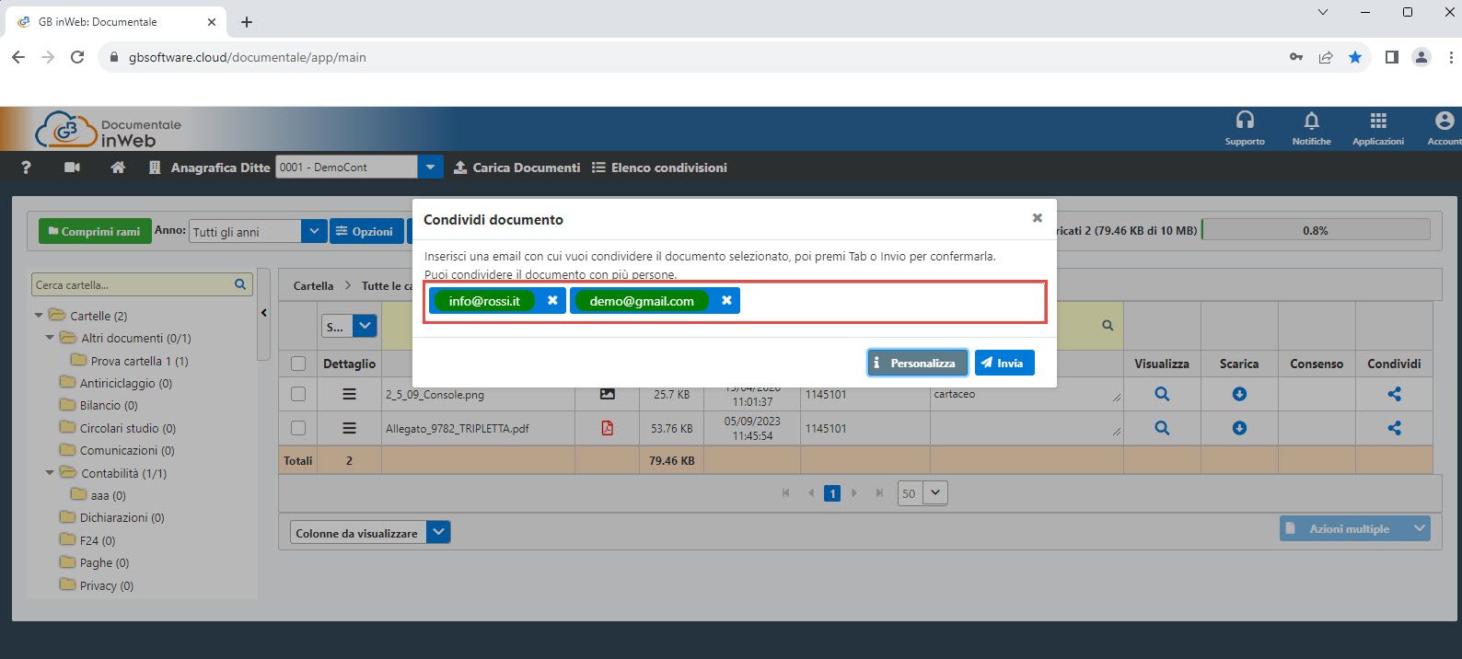The width and height of the screenshot is (1462, 659).
Task: Expand the 'Colonne da visualizzare' dropdown
Action: (438, 533)
